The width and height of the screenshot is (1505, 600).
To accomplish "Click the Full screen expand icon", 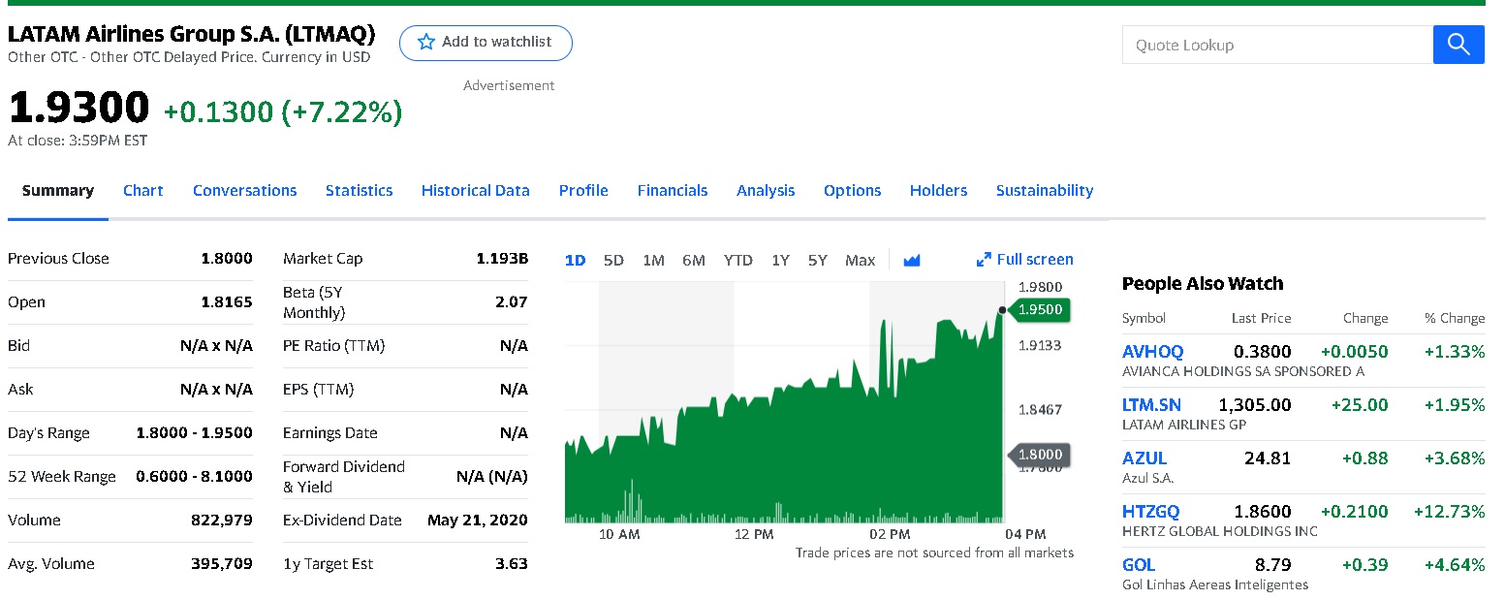I will 984,260.
